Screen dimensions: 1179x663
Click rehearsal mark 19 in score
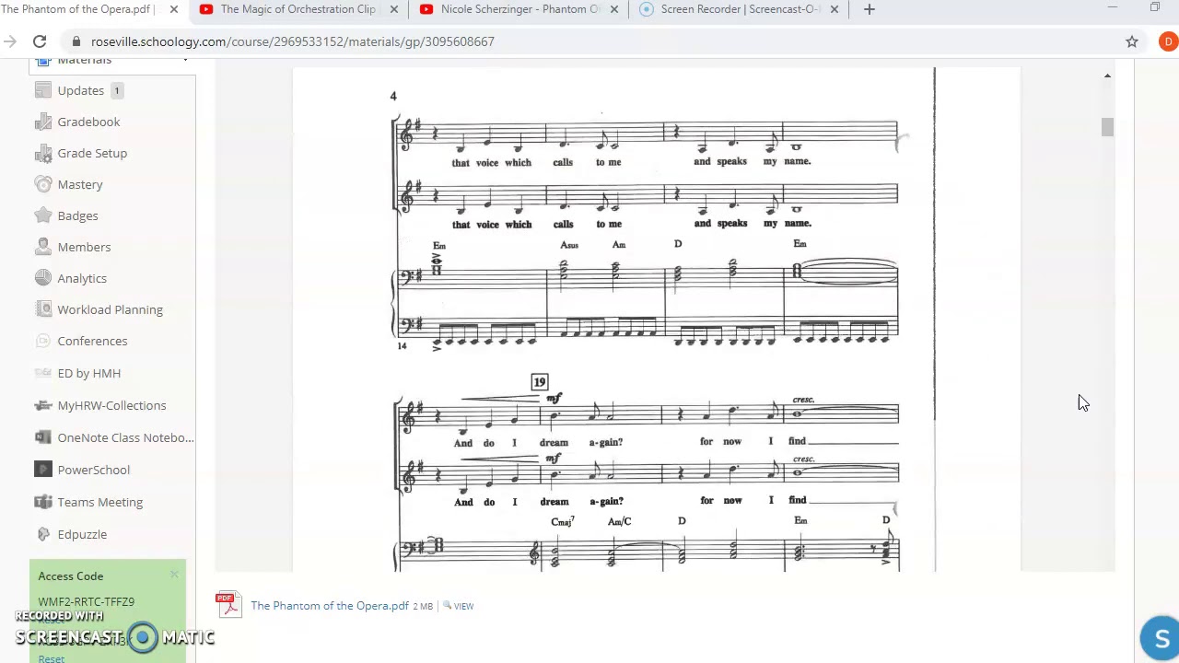[x=540, y=381]
